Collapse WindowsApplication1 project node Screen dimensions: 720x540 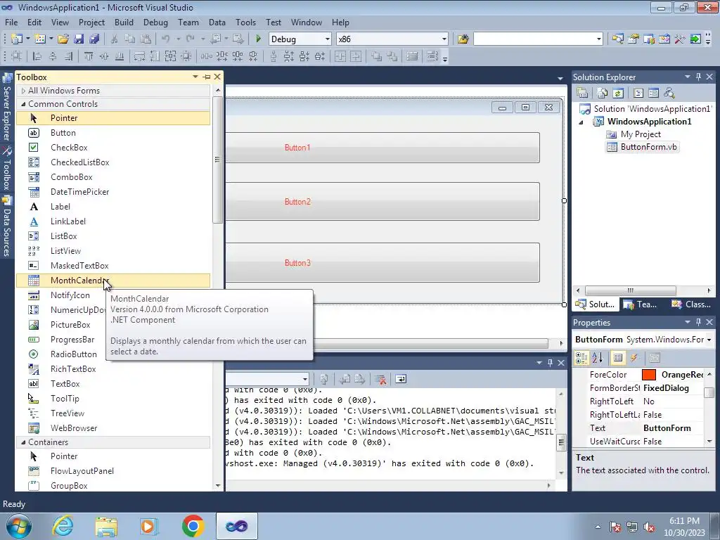coord(581,122)
